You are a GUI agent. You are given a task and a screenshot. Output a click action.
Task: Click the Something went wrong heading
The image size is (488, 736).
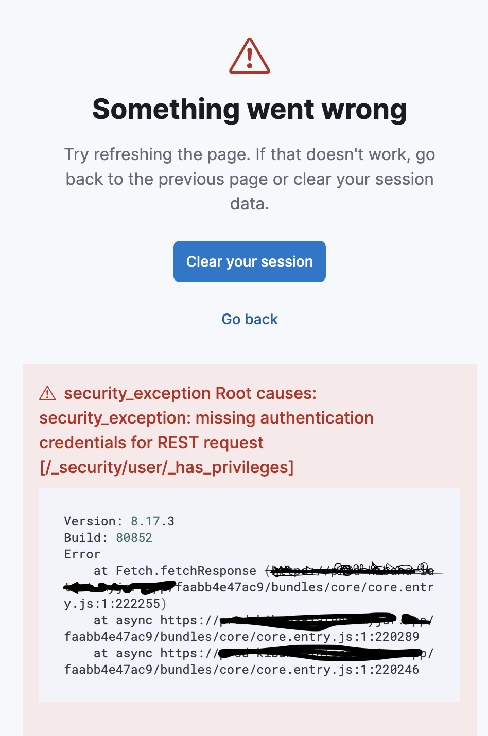point(250,109)
